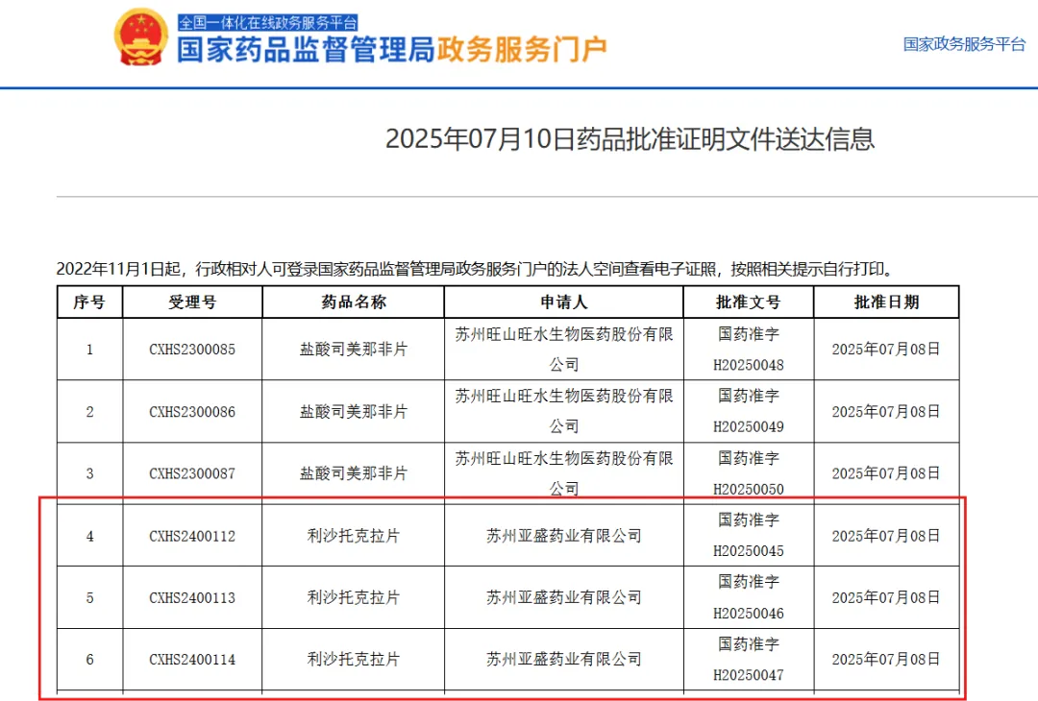Screen dimensions: 1038x701
Task: Click approval number 国药准字H20250047
Action: pos(749,660)
